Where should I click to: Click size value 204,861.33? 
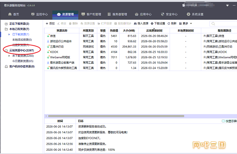(129, 47)
